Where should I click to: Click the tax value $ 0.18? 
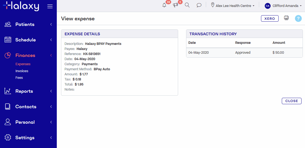77,79
